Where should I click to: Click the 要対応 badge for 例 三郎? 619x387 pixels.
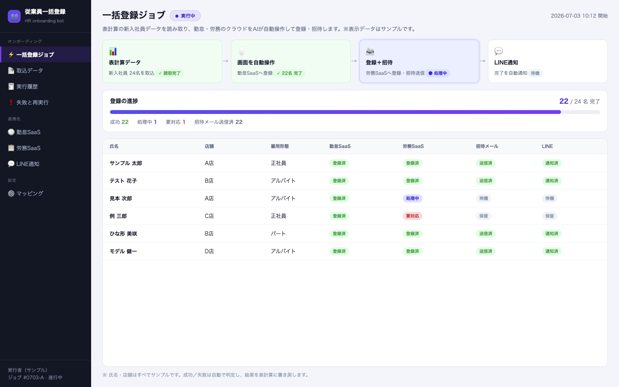coord(413,216)
